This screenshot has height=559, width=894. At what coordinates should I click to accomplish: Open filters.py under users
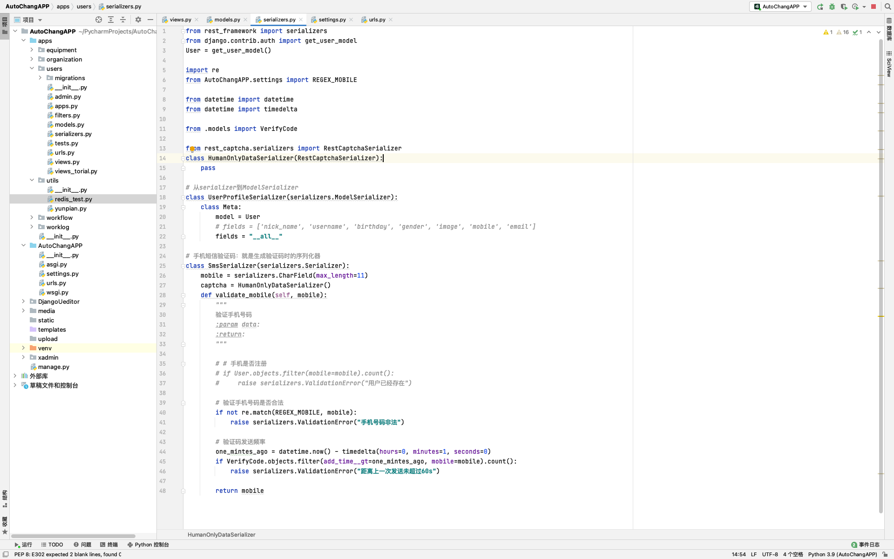pos(67,115)
